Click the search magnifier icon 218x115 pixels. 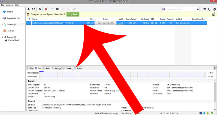[x=198, y=9]
